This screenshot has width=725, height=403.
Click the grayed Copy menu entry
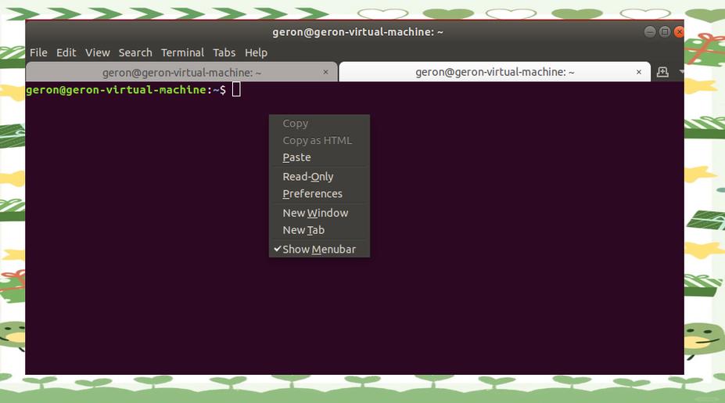319,124
